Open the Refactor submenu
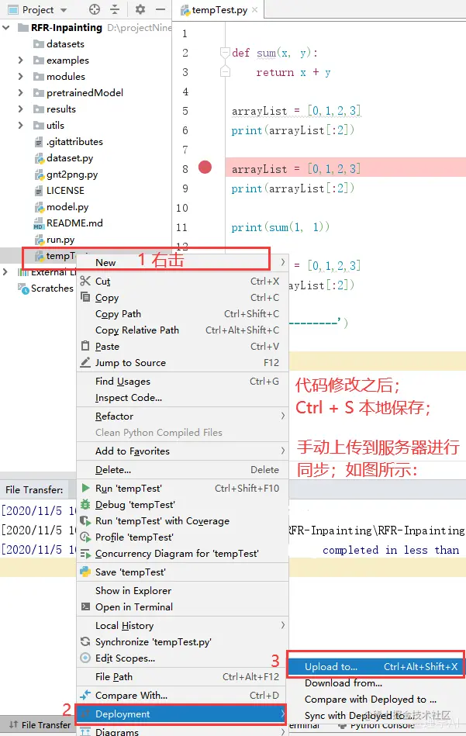 coord(182,416)
